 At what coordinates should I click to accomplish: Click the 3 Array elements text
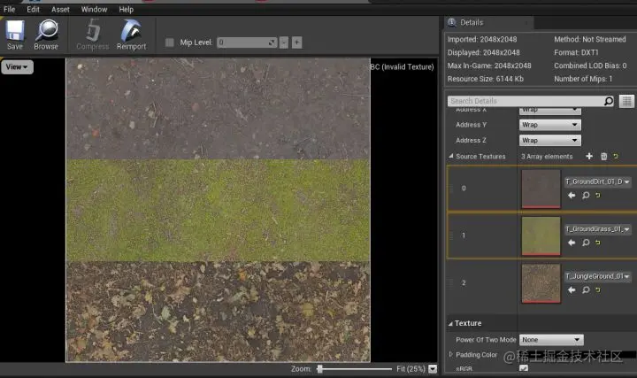pyautogui.click(x=547, y=157)
